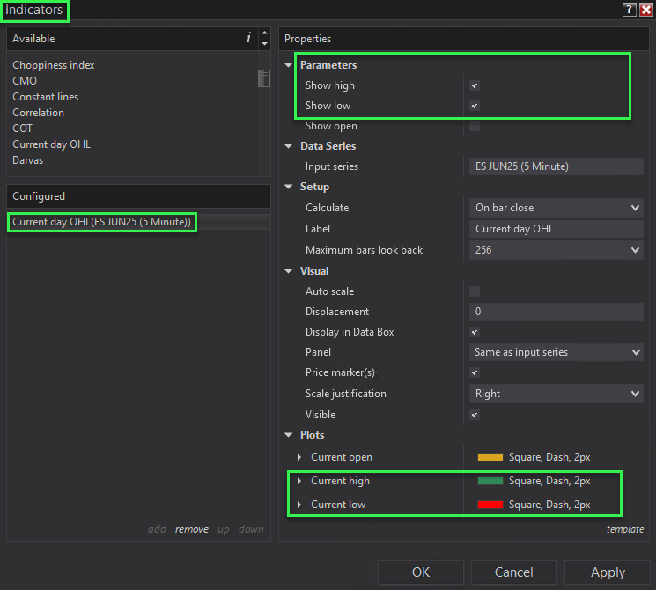Select Correlation indicator

(38, 113)
